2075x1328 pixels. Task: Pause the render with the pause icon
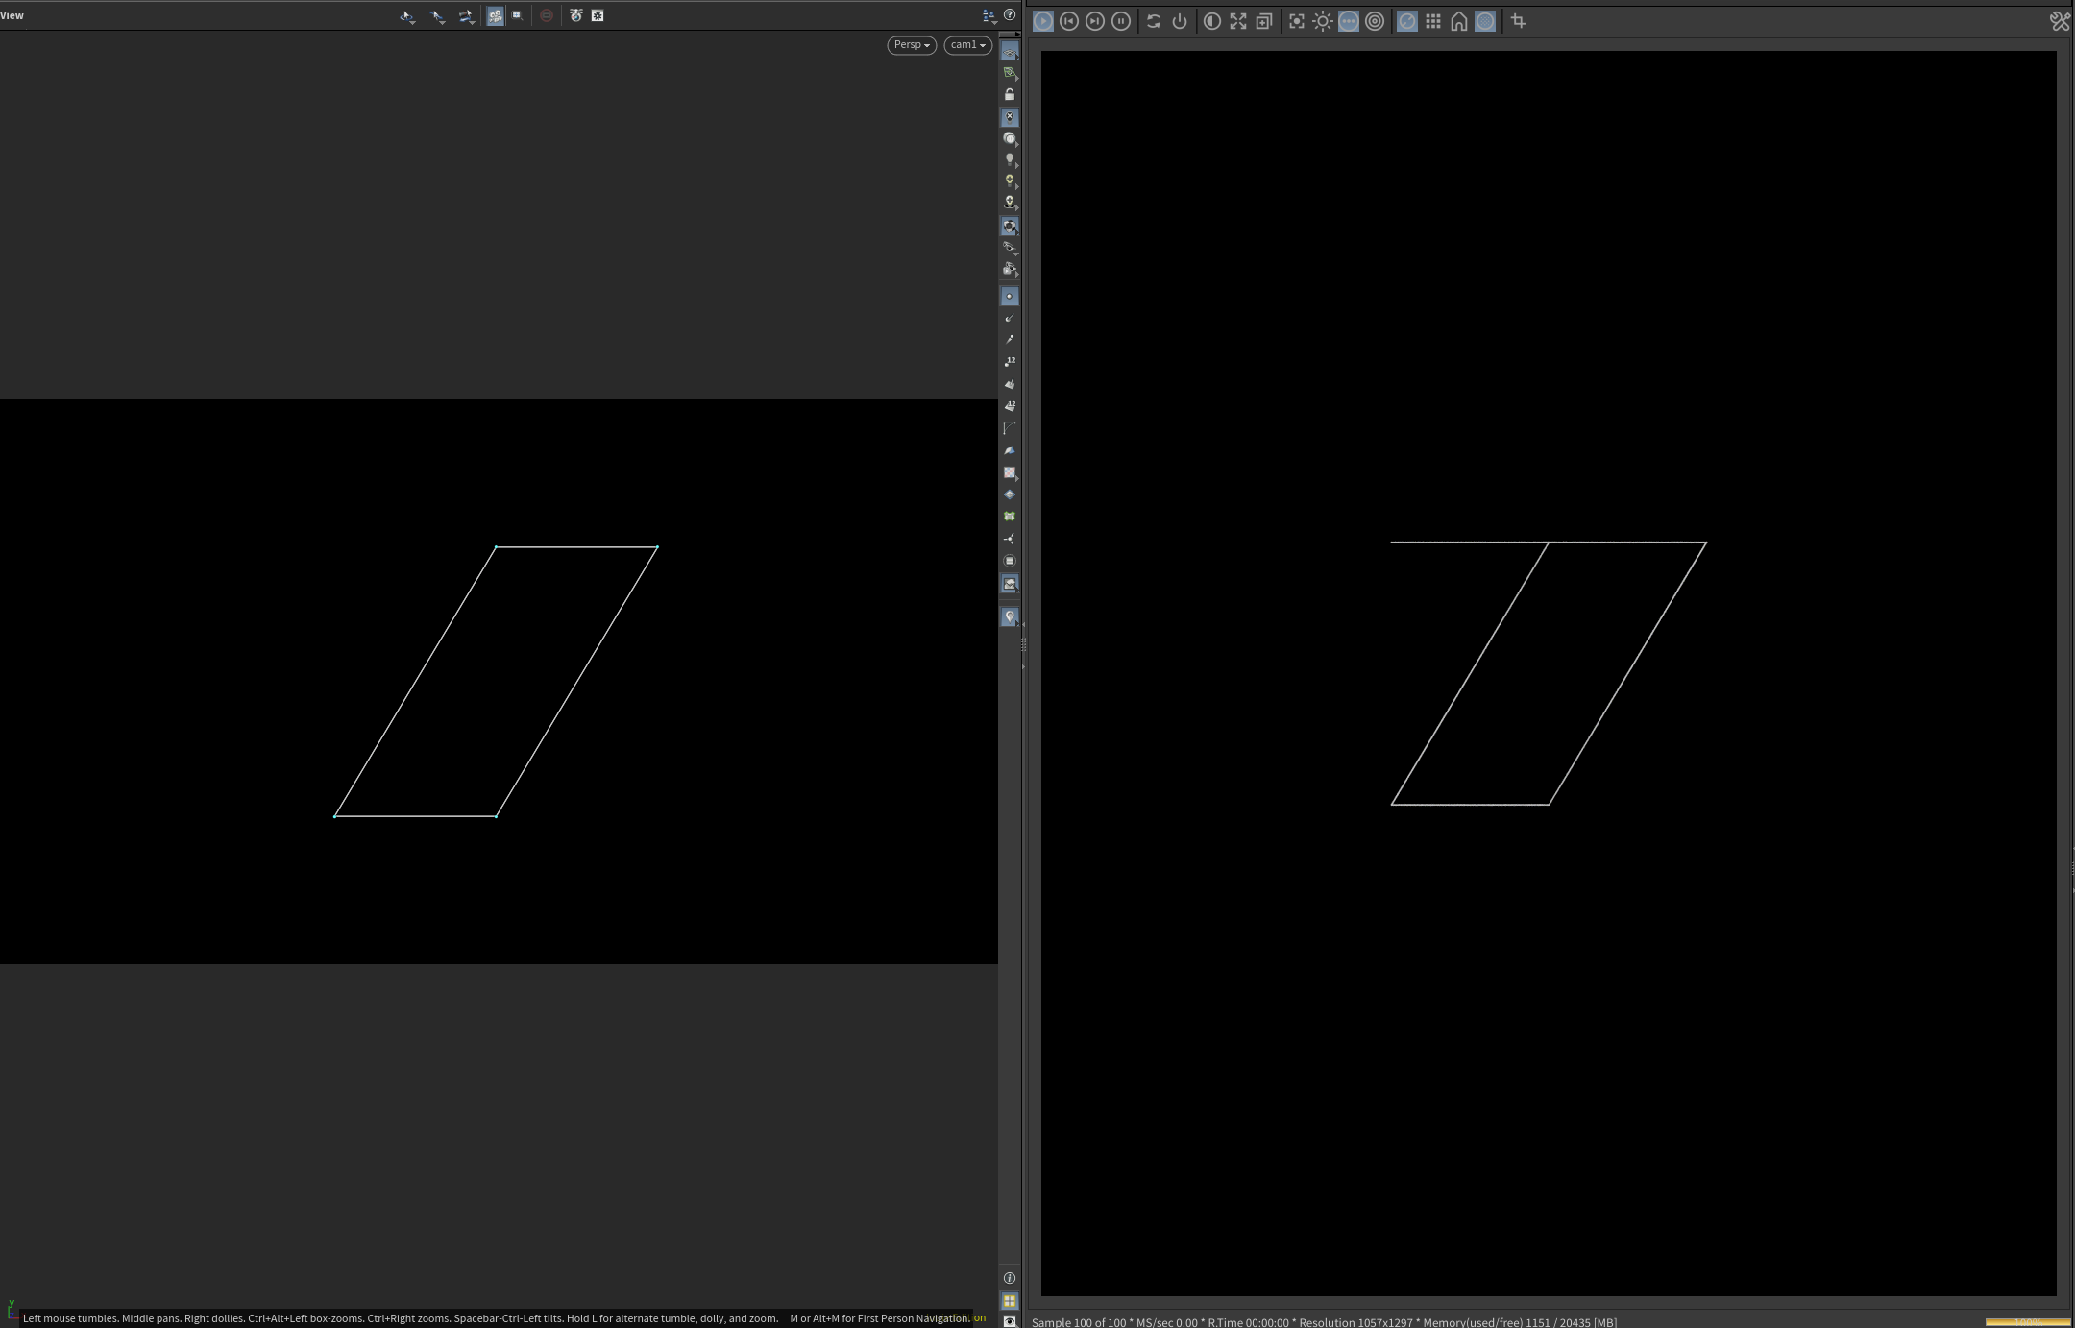pos(1120,21)
